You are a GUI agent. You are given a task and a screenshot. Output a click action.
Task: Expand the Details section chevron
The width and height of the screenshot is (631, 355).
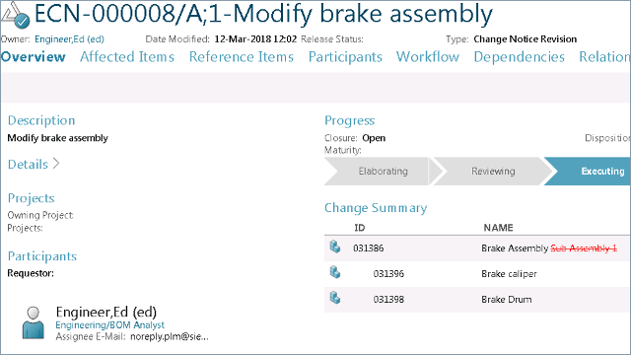tap(56, 164)
